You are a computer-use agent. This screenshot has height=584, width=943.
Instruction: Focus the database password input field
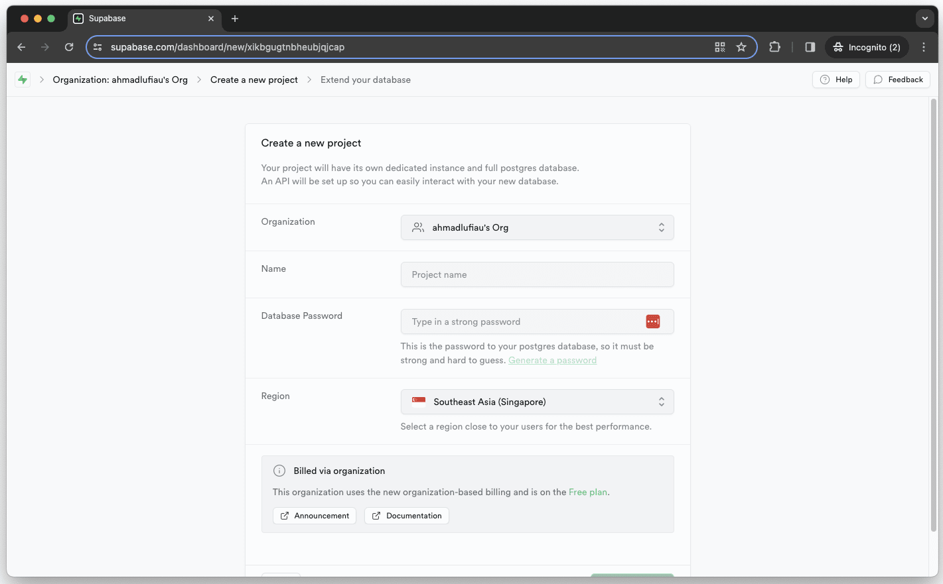(537, 321)
